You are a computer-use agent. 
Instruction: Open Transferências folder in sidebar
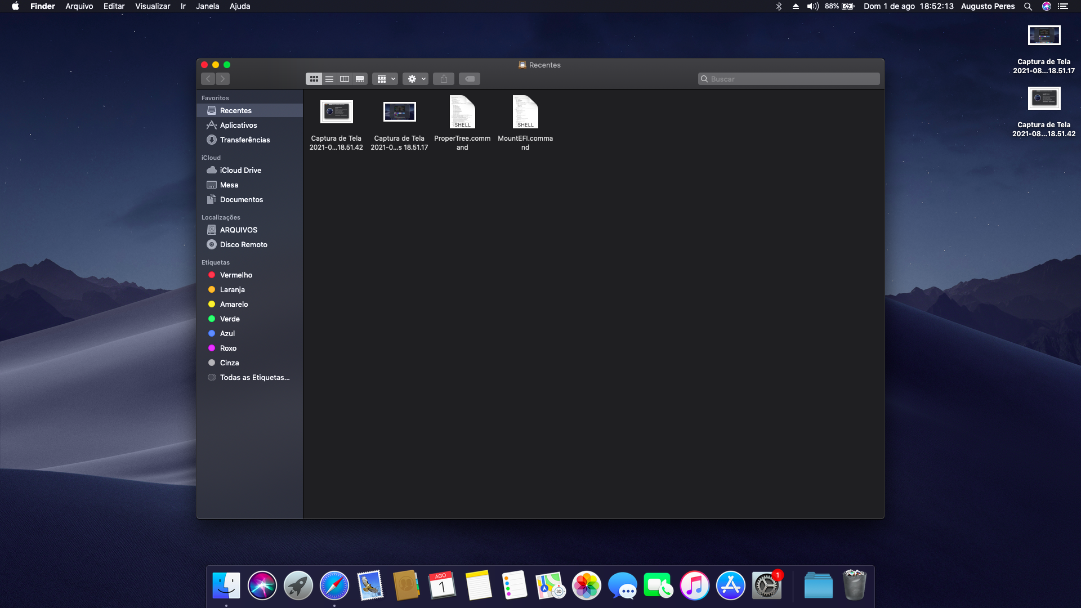pos(244,140)
